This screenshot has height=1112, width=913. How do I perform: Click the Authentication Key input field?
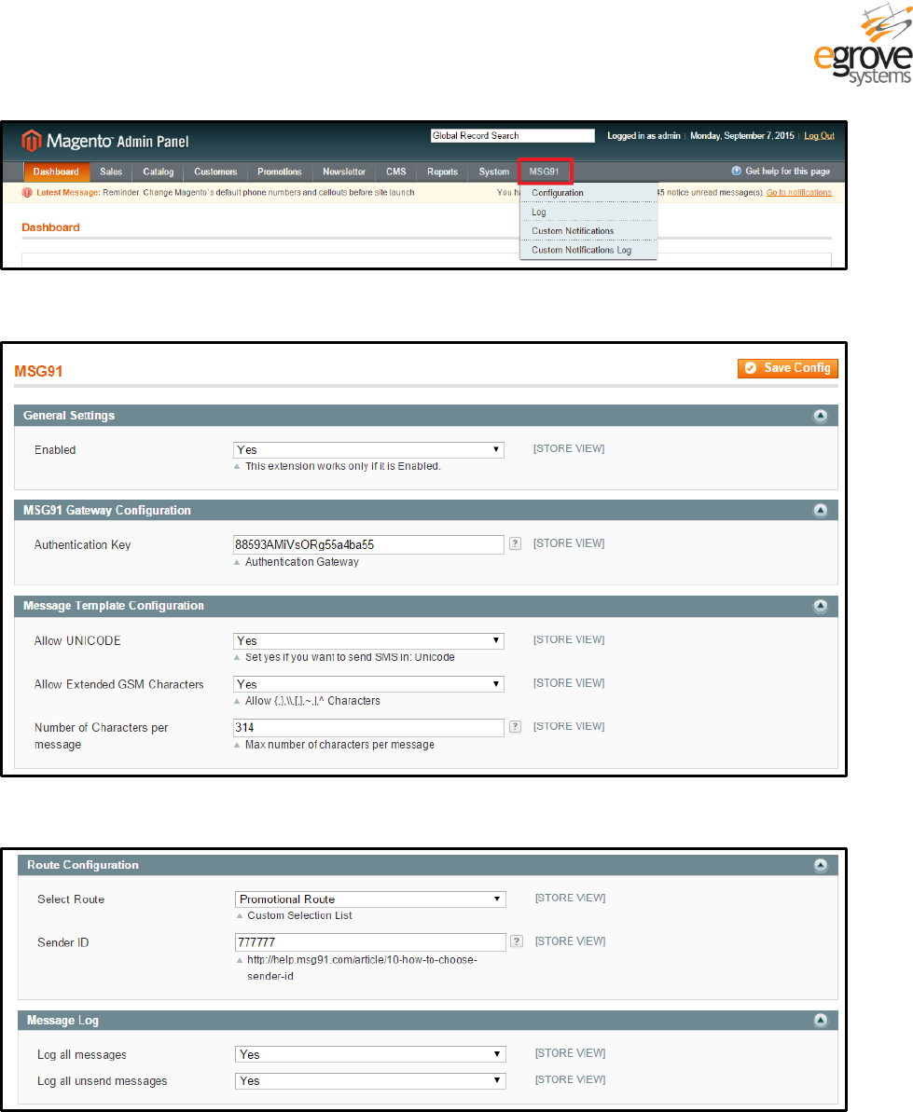[x=369, y=544]
